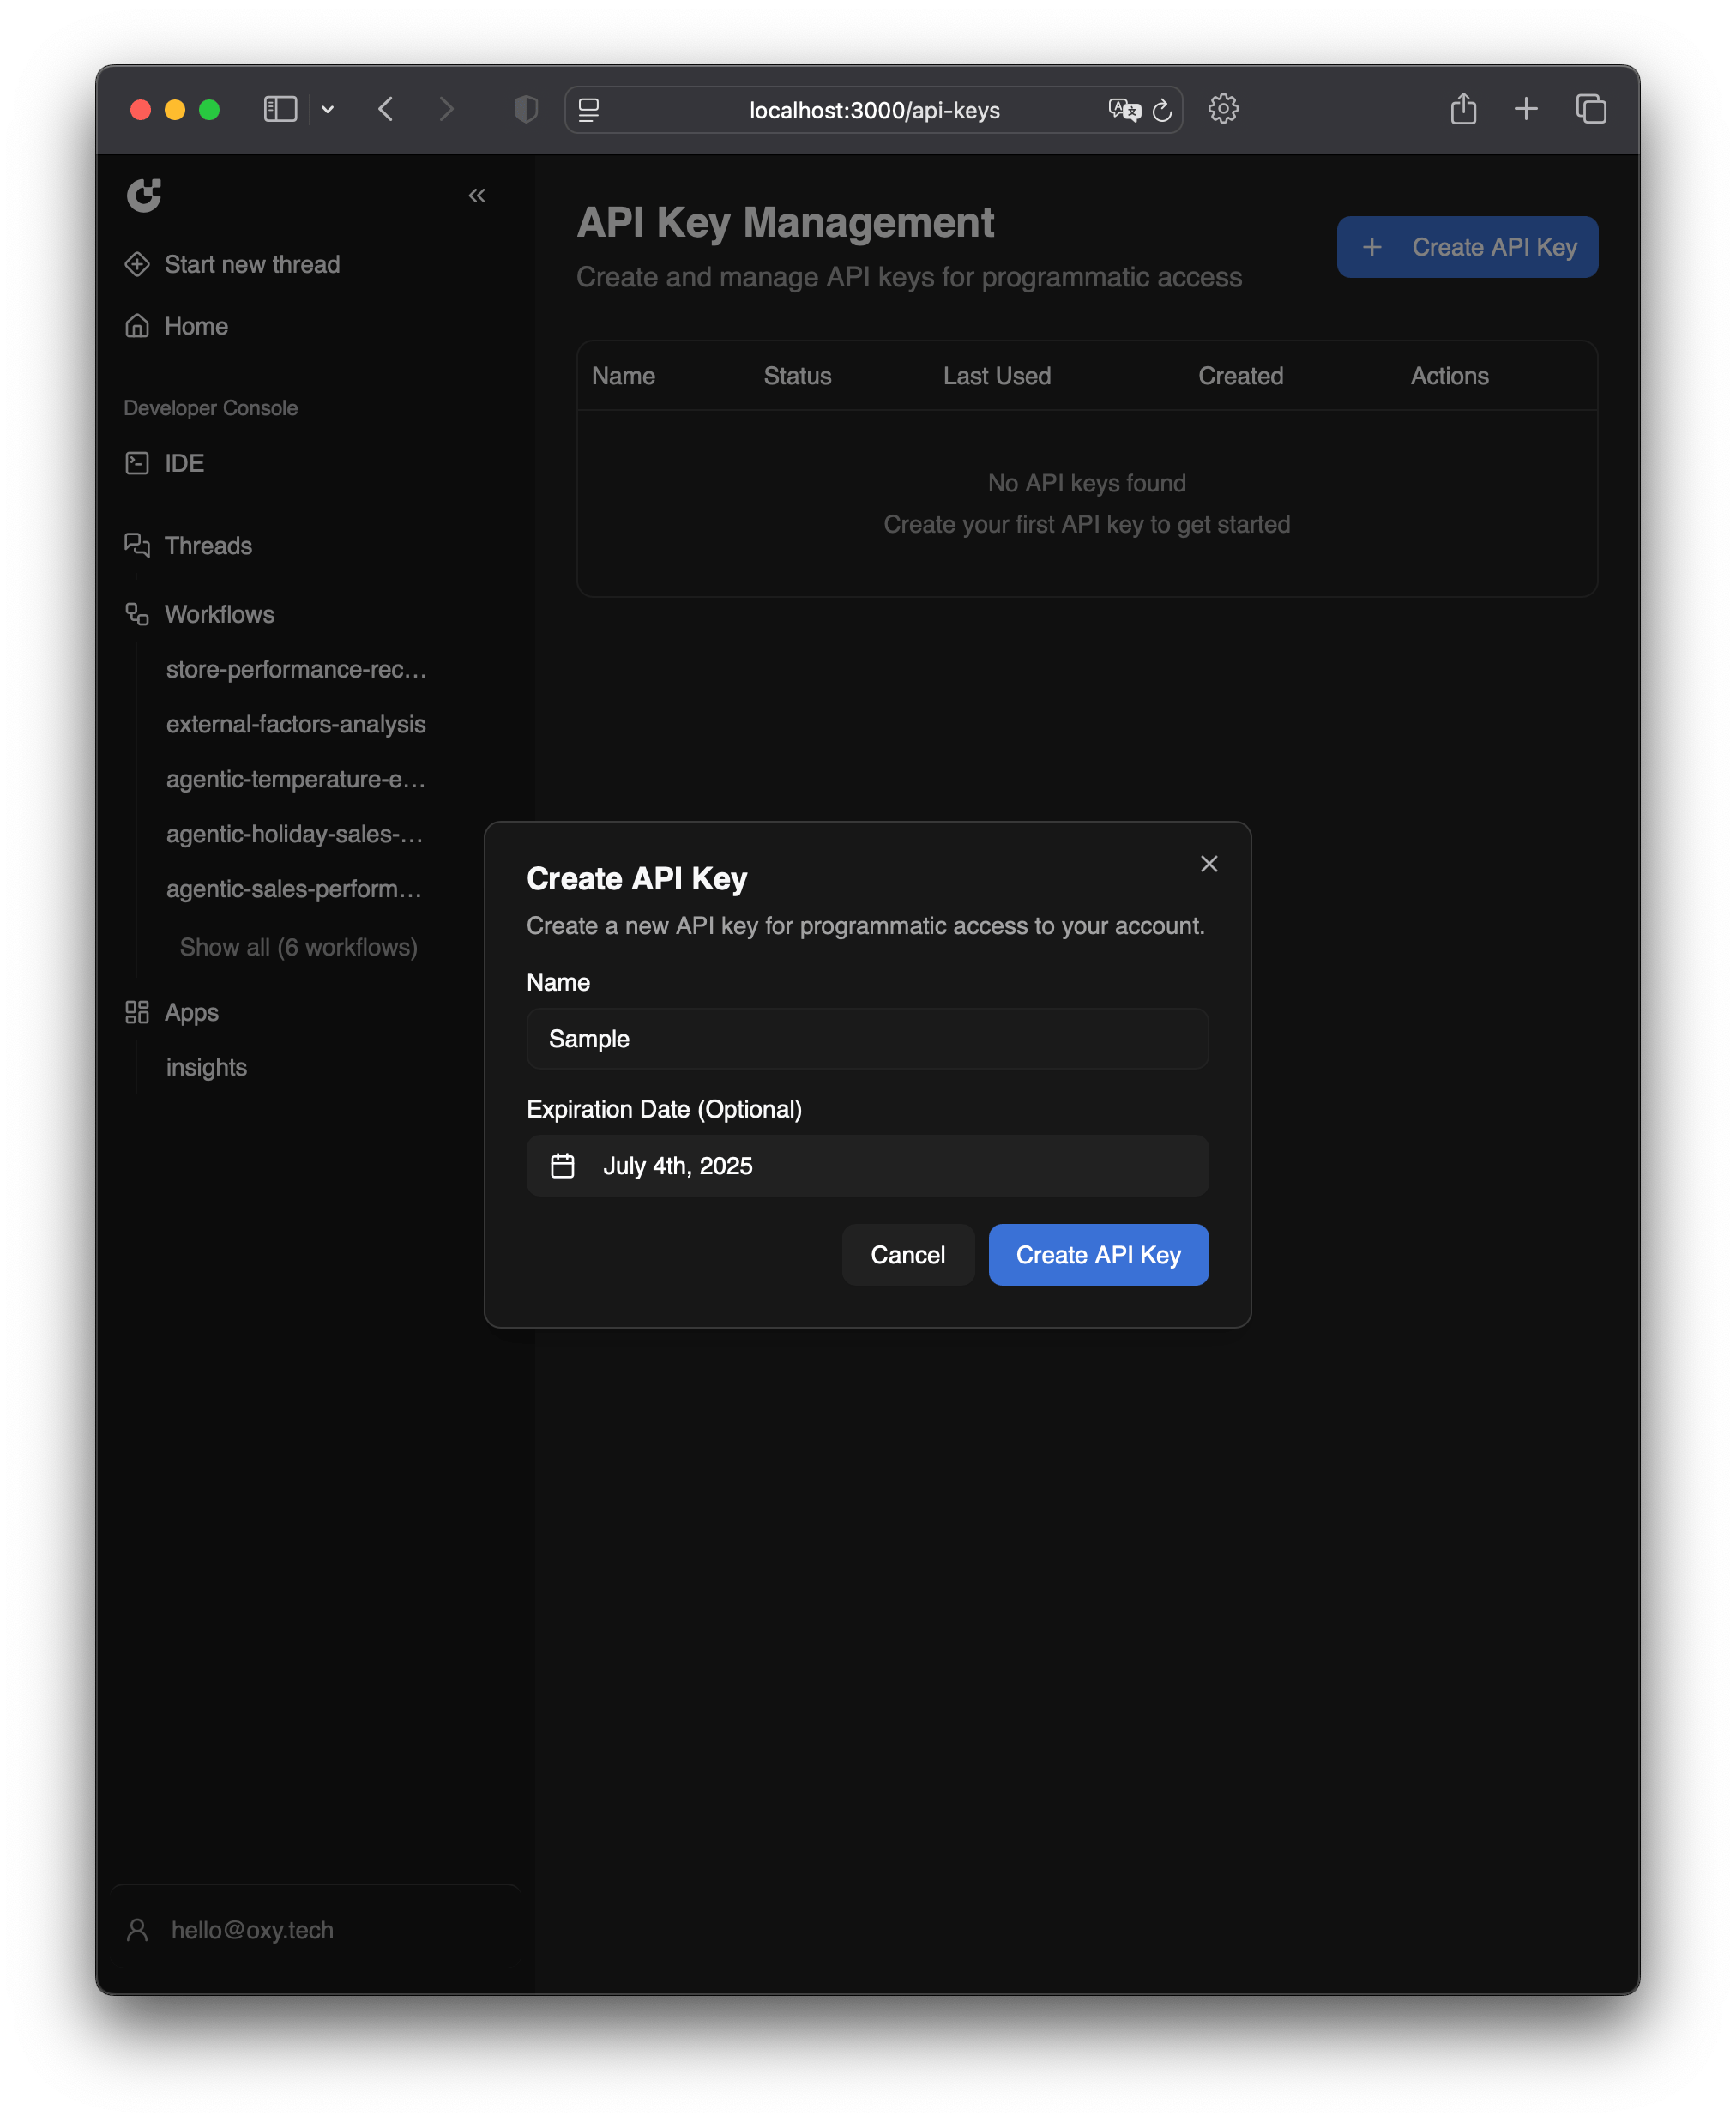Screen dimensions: 1736x2122
Task: Click the Workflows icon in sidebar
Action: click(137, 614)
